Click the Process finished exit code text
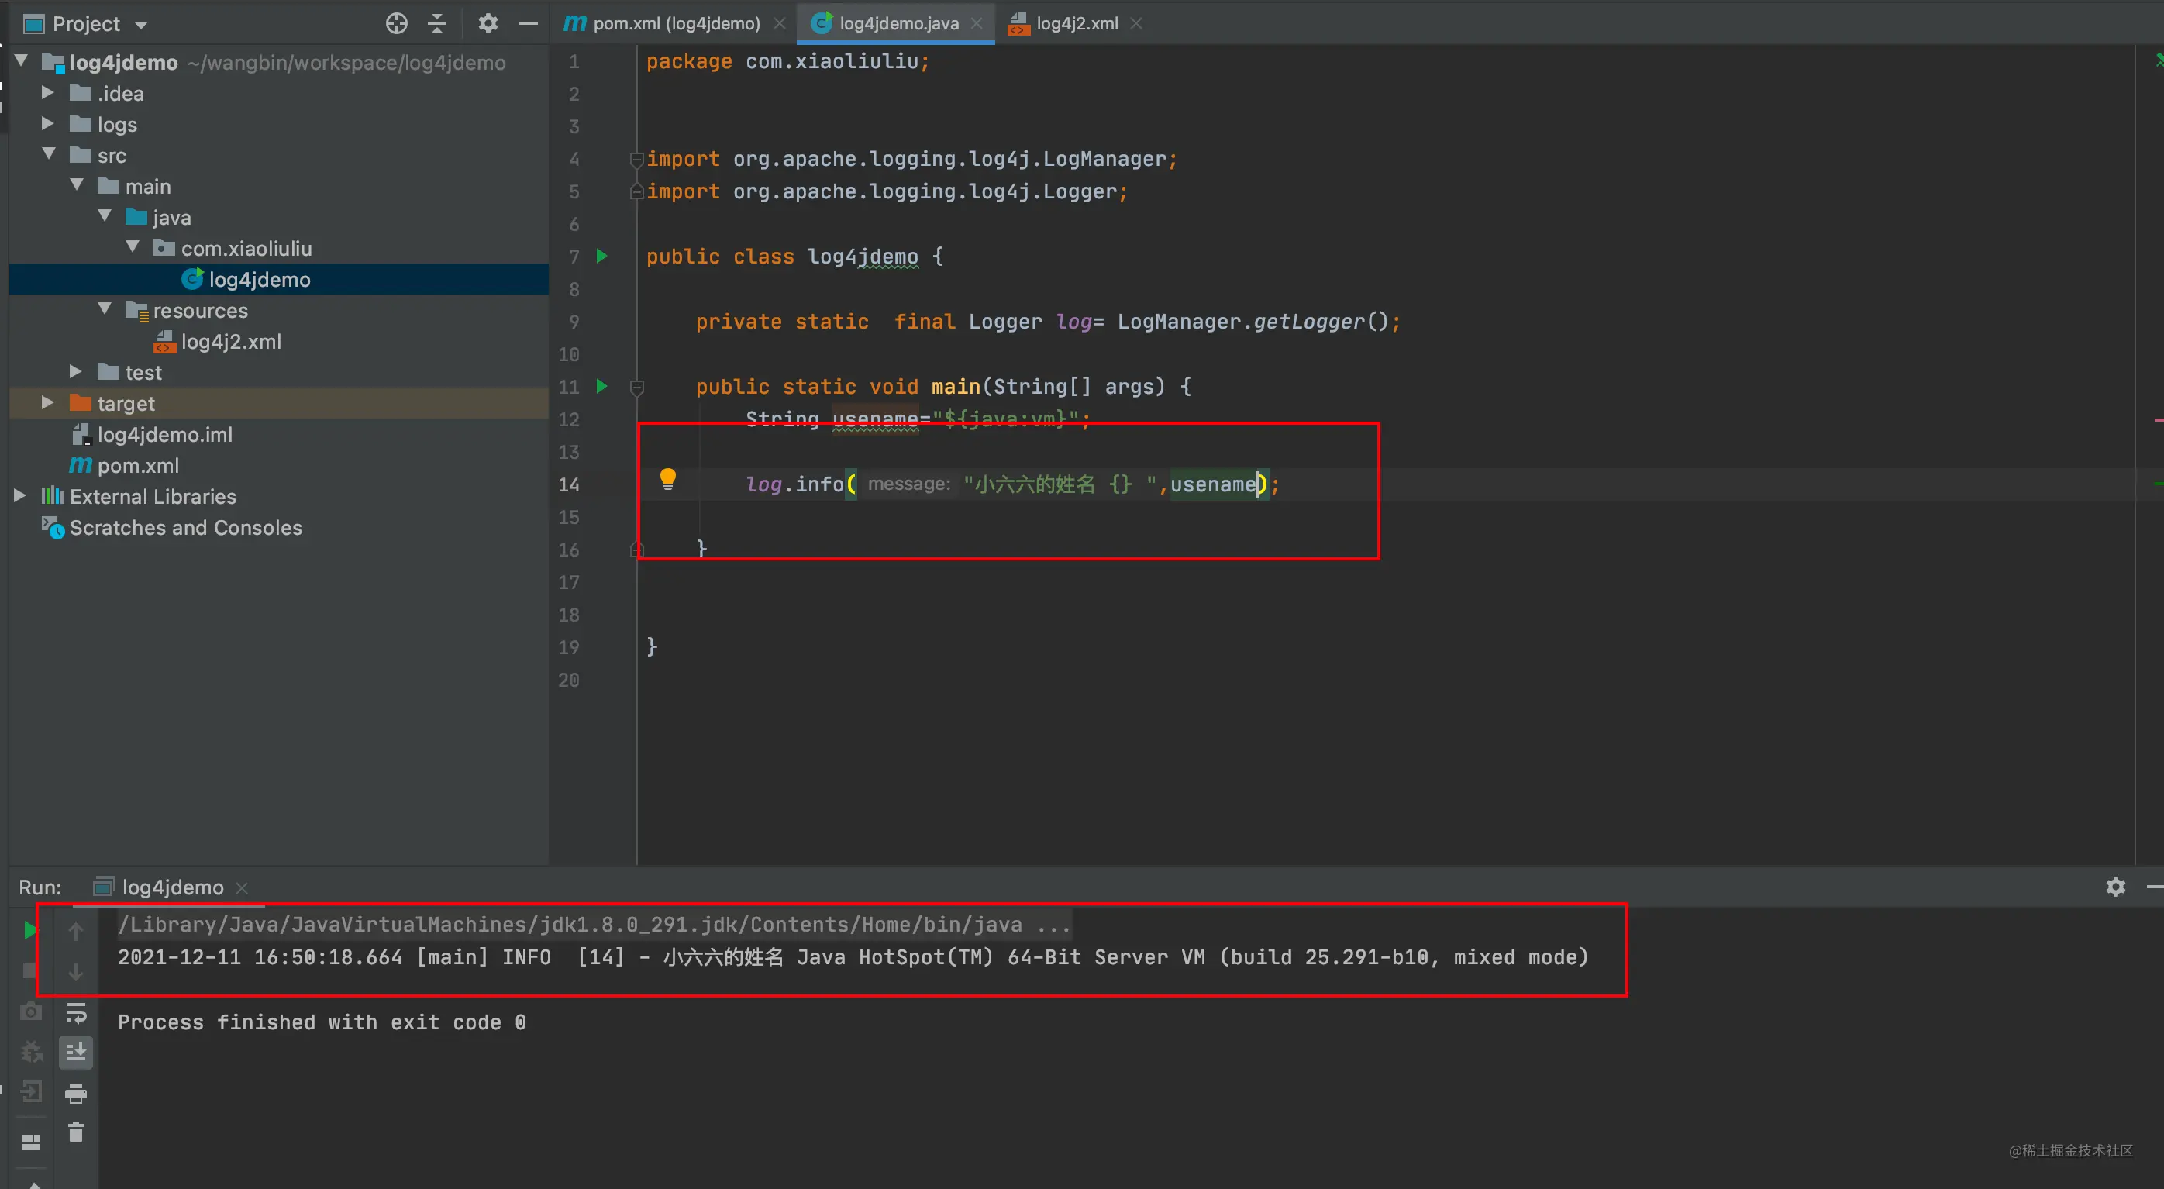2164x1189 pixels. [x=322, y=1022]
